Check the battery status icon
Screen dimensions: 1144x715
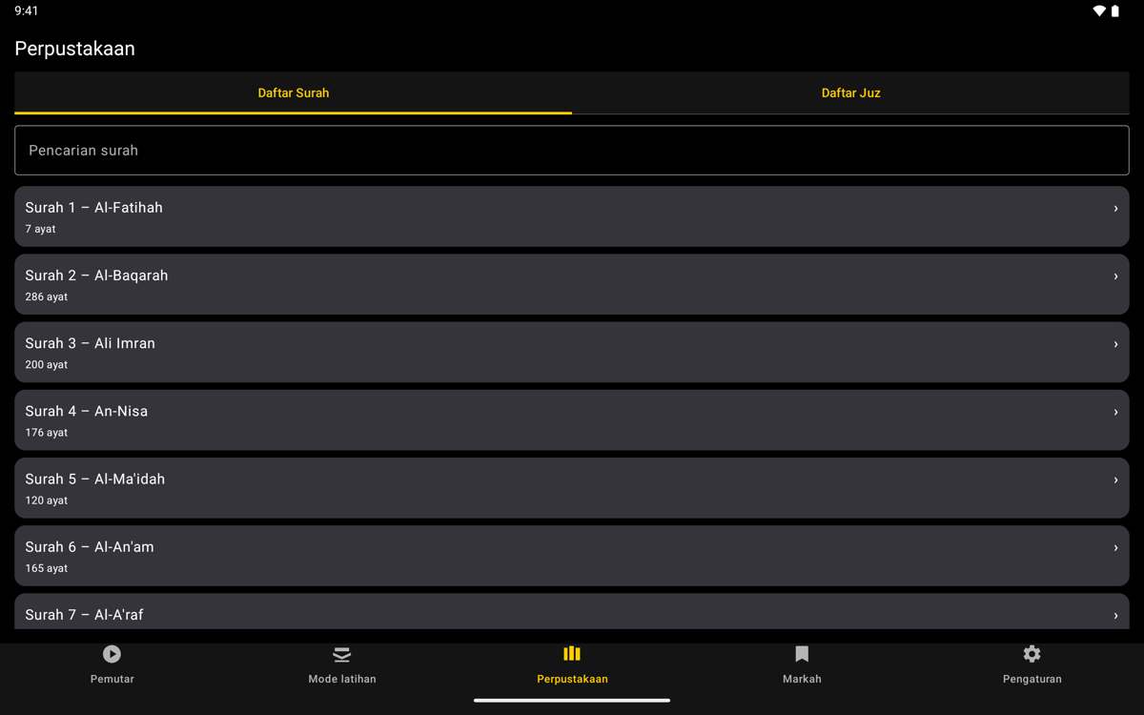pyautogui.click(x=1115, y=11)
